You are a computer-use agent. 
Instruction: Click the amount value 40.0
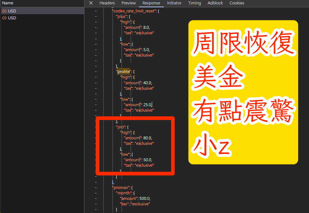pyautogui.click(x=147, y=83)
